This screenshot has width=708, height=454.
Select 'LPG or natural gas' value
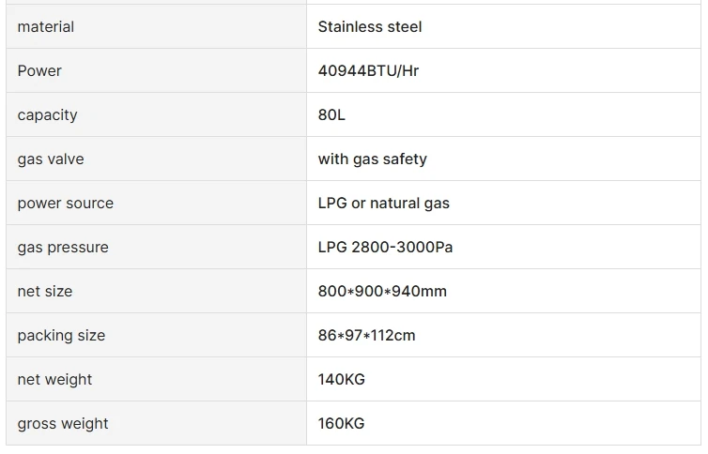383,203
